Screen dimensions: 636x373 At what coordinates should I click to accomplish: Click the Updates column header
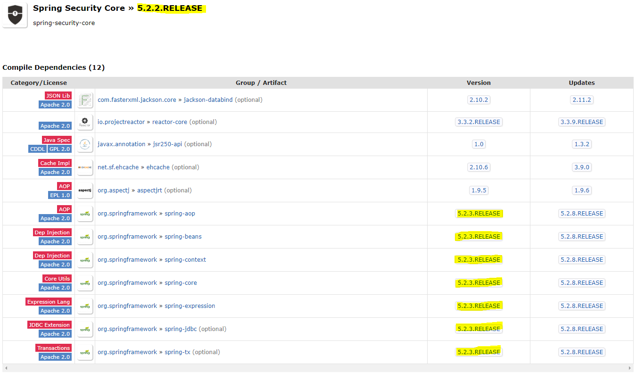click(582, 83)
